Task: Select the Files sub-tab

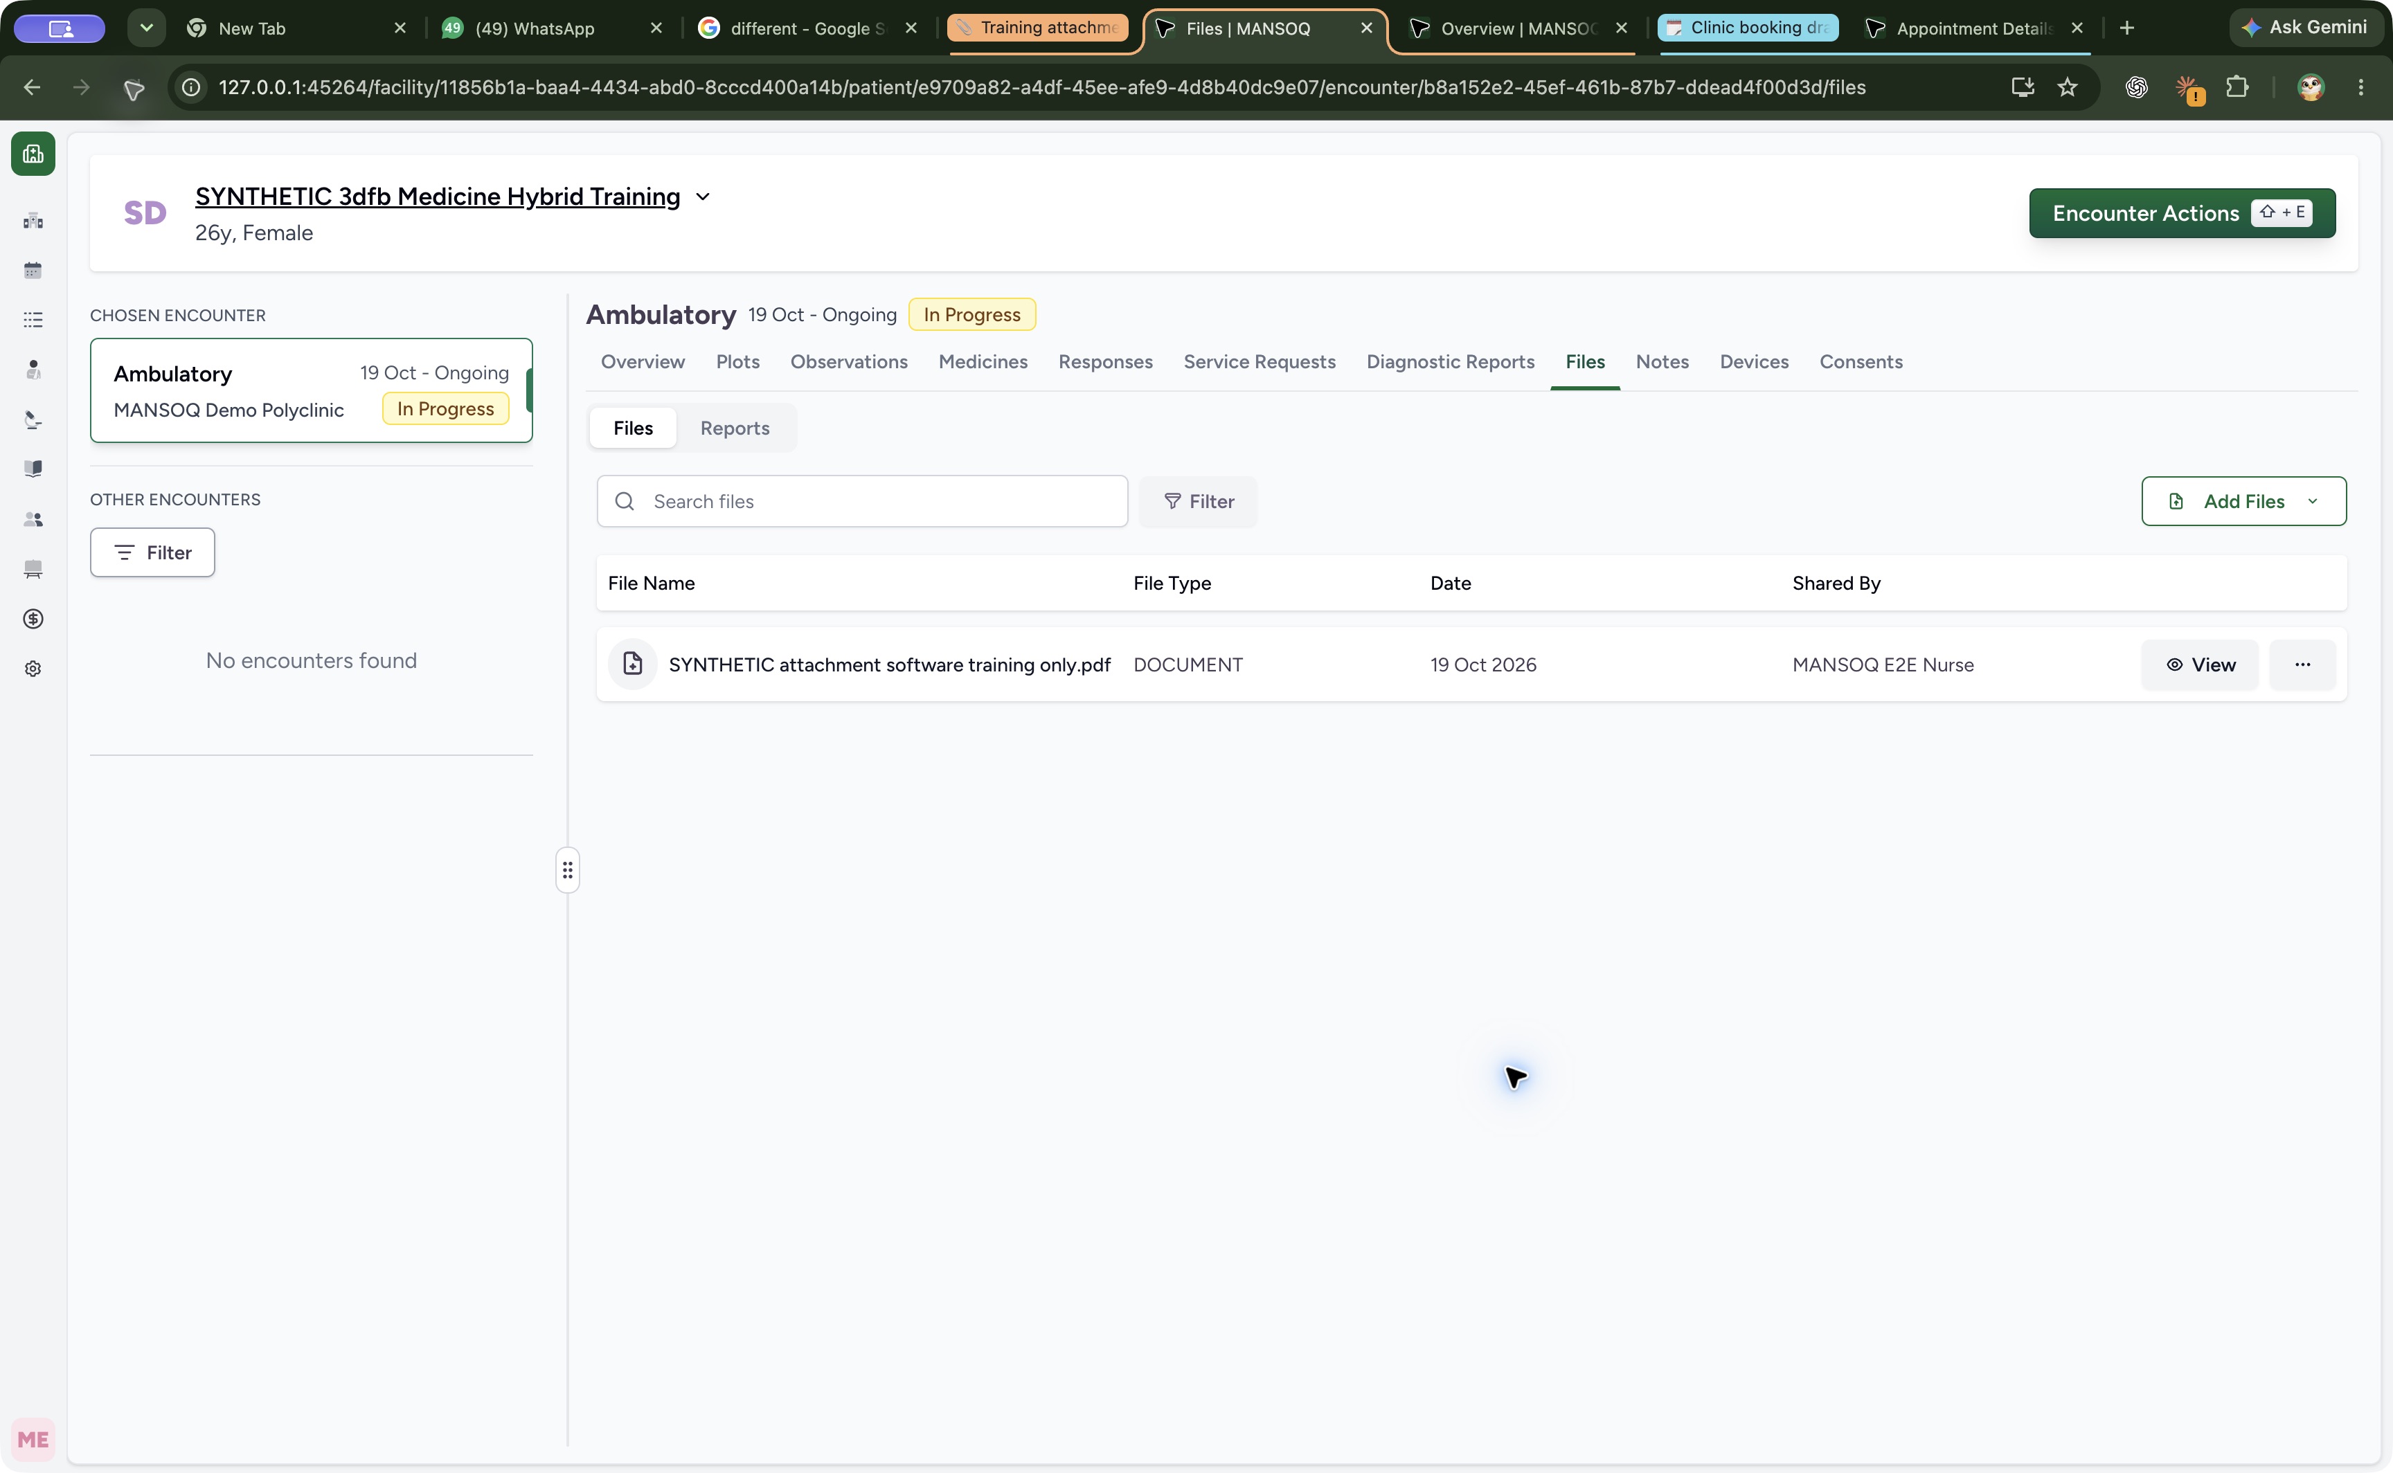Action: [632, 428]
